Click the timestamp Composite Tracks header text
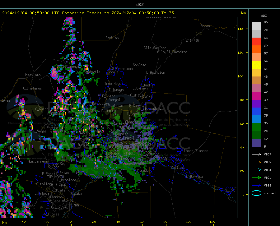 click(88, 13)
